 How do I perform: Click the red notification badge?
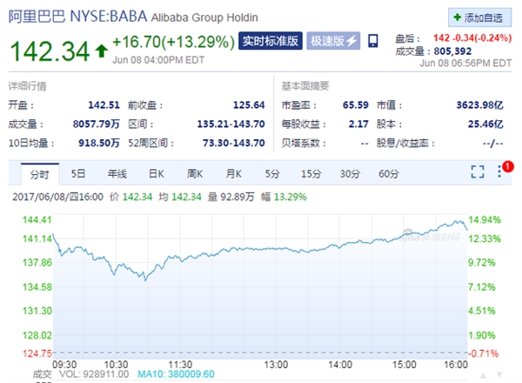(508, 166)
